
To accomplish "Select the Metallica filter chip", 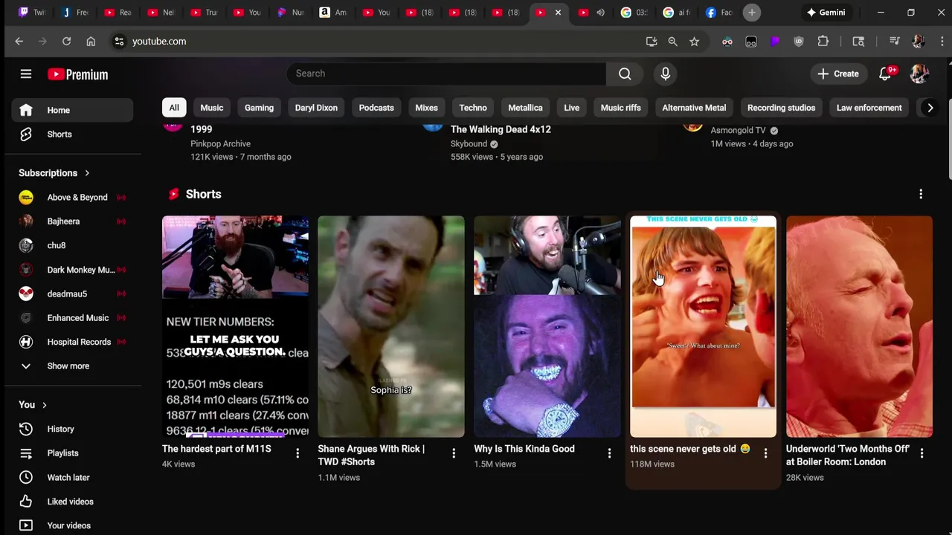I will coord(525,108).
